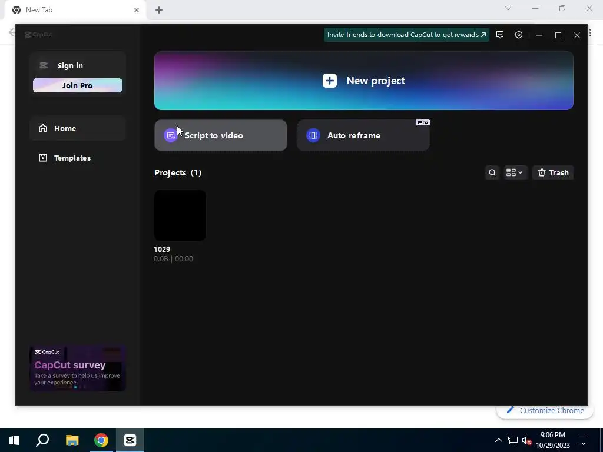Viewport: 603px width, 452px height.
Task: Open the Windows Start menu
Action: coord(14,440)
